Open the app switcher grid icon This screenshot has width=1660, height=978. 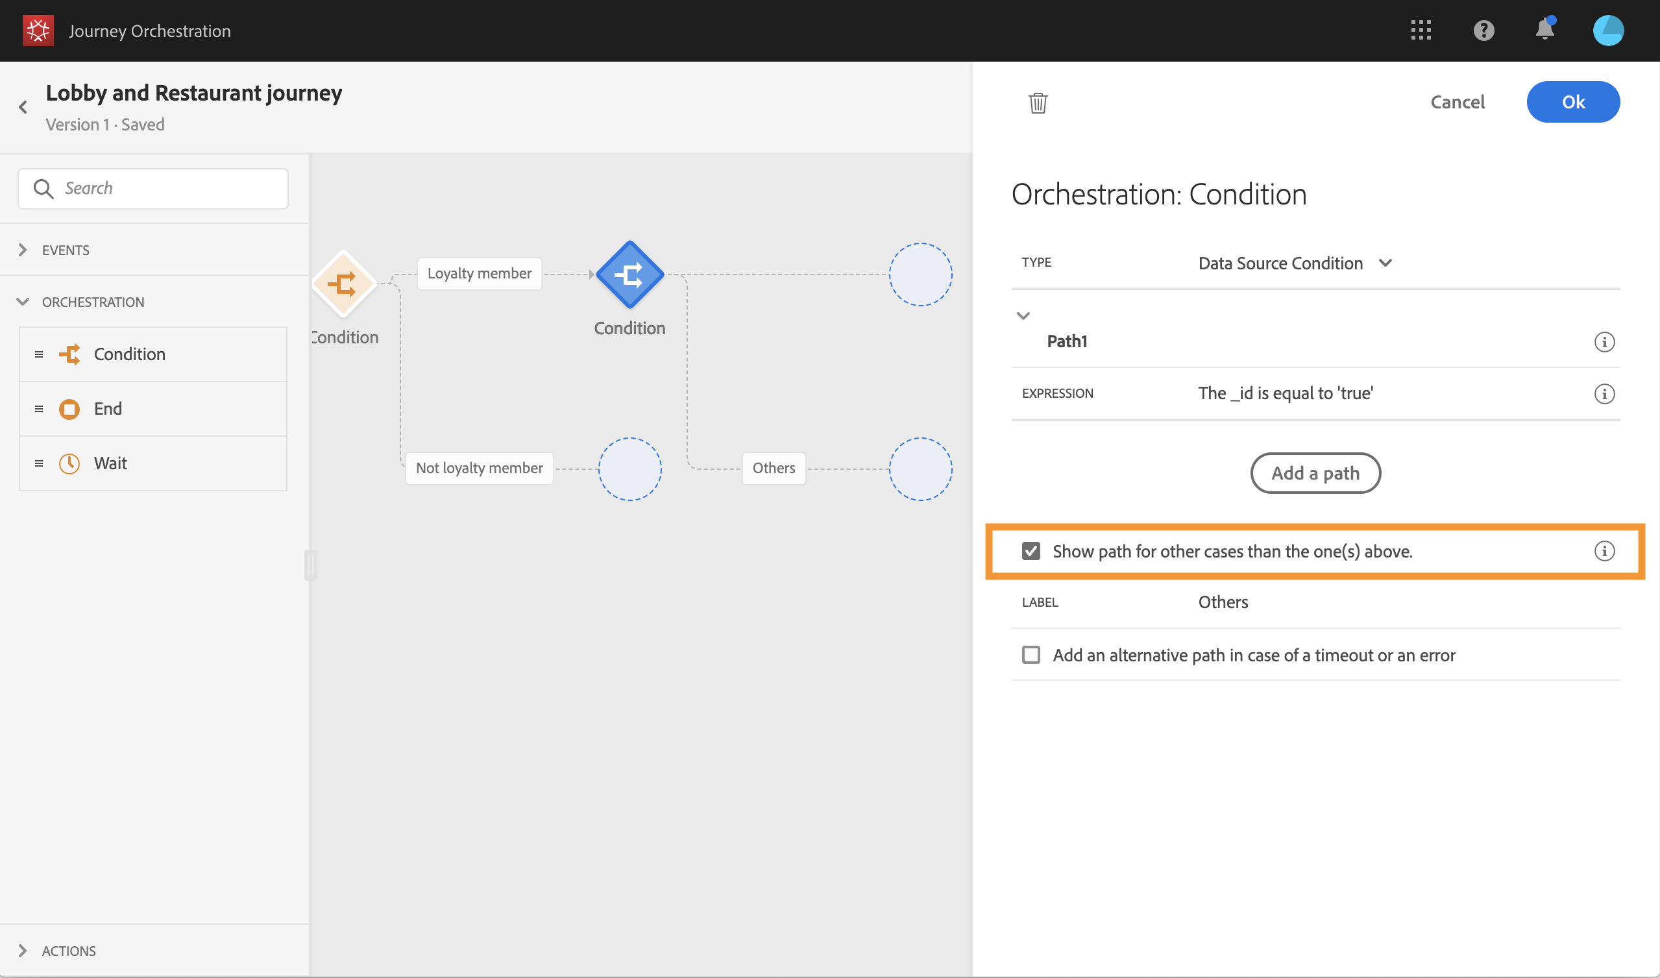[1420, 31]
